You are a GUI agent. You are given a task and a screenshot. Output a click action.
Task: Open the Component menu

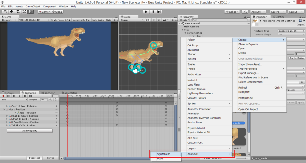[x=50, y=7]
